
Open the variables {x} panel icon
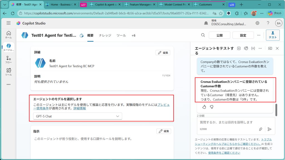pos(253,48)
